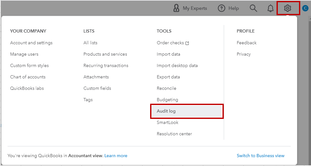Select Tags under Lists
311x166 pixels.
pos(88,100)
